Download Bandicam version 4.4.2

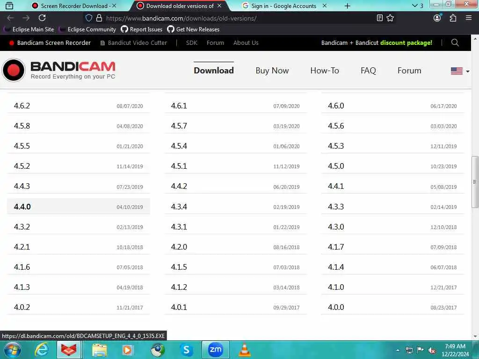(x=236, y=186)
